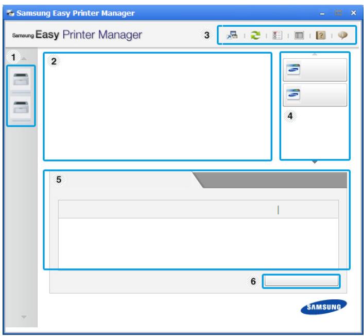Select the first printer in the printer list
The image size is (364, 336).
click(21, 79)
